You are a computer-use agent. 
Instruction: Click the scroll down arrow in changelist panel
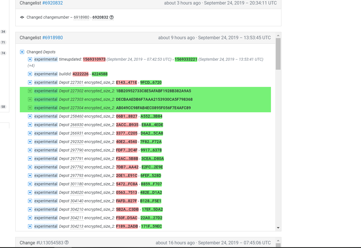point(278,228)
